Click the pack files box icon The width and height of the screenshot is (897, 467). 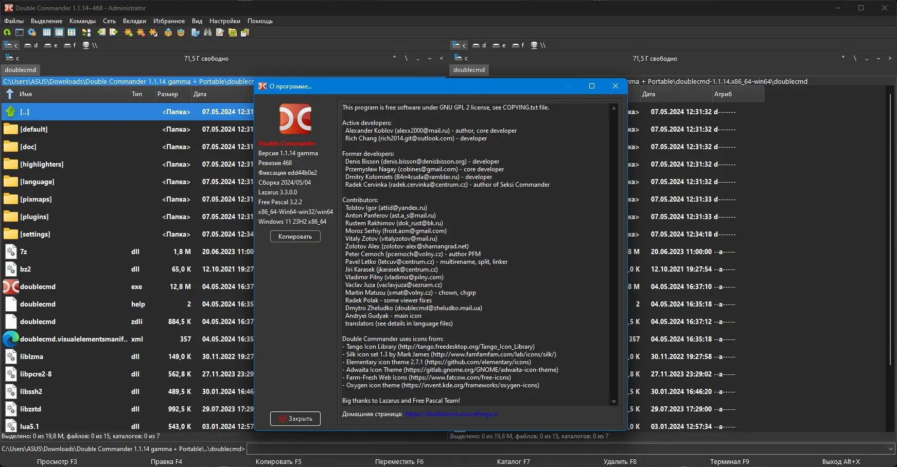pyautogui.click(x=168, y=32)
